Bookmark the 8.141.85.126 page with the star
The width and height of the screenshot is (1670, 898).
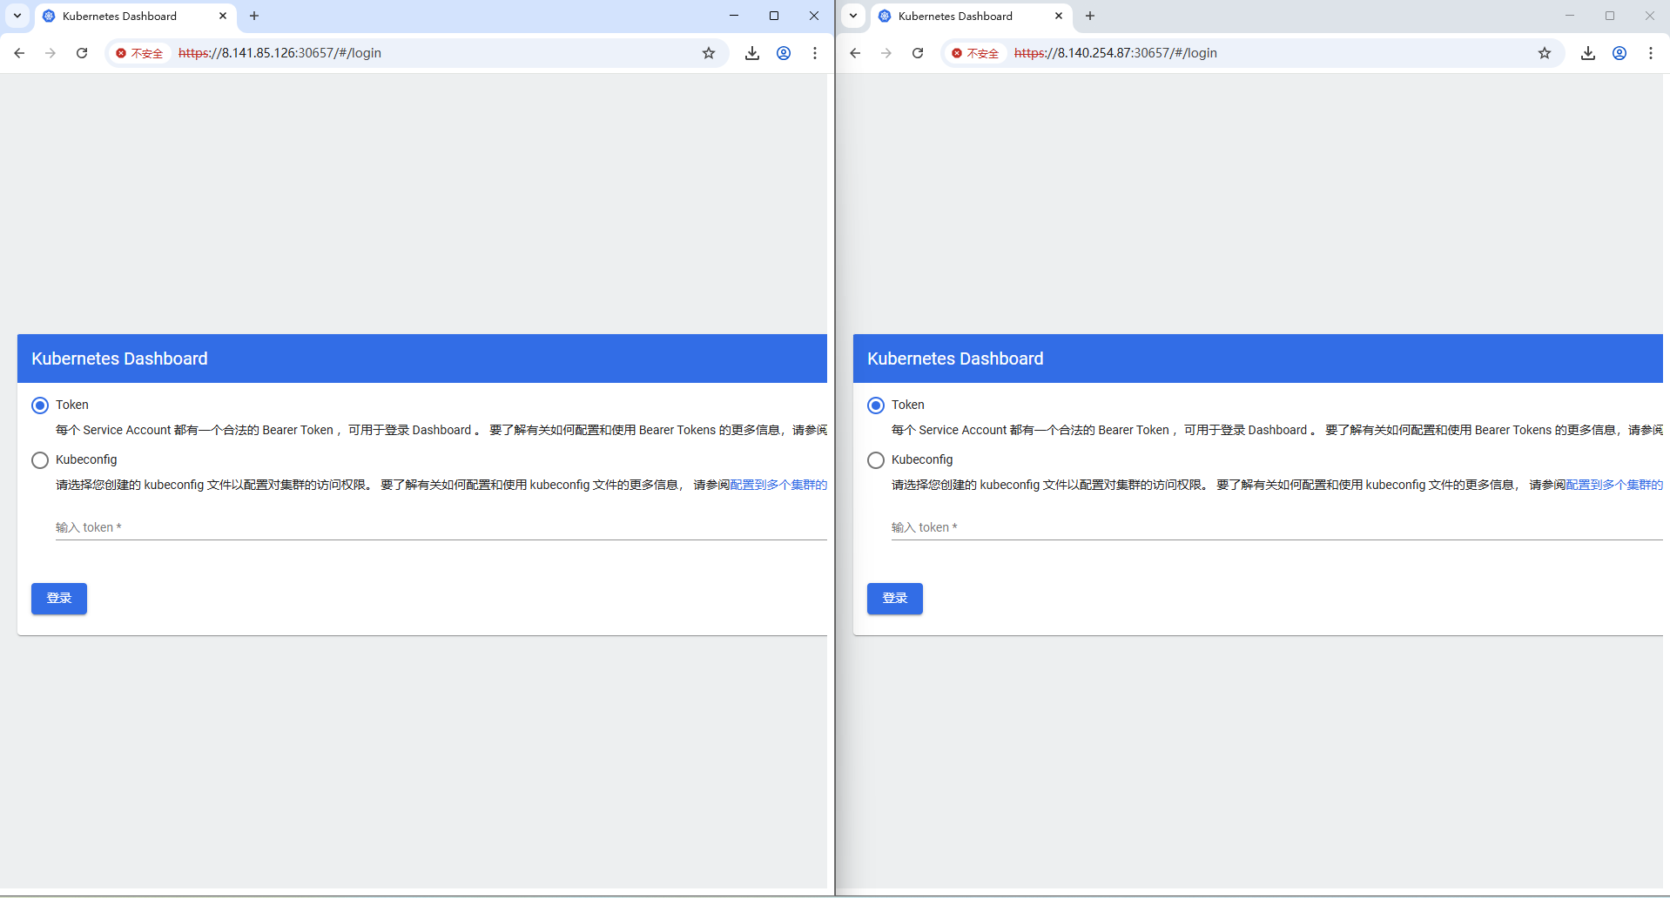[x=709, y=53]
